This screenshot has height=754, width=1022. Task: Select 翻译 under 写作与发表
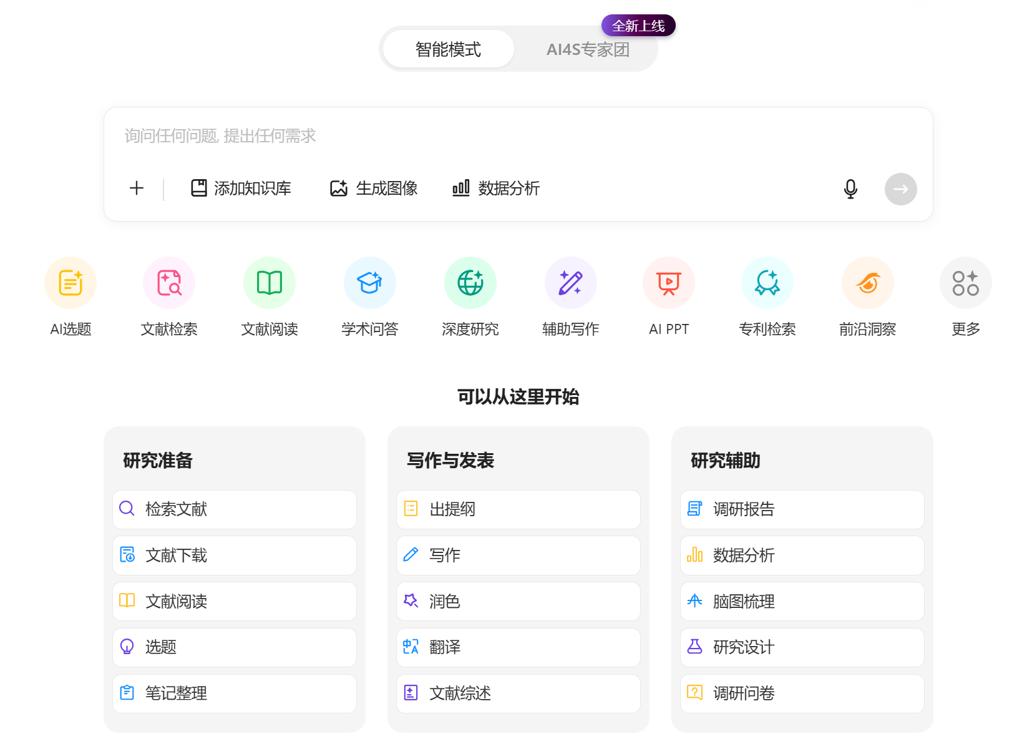pyautogui.click(x=518, y=647)
